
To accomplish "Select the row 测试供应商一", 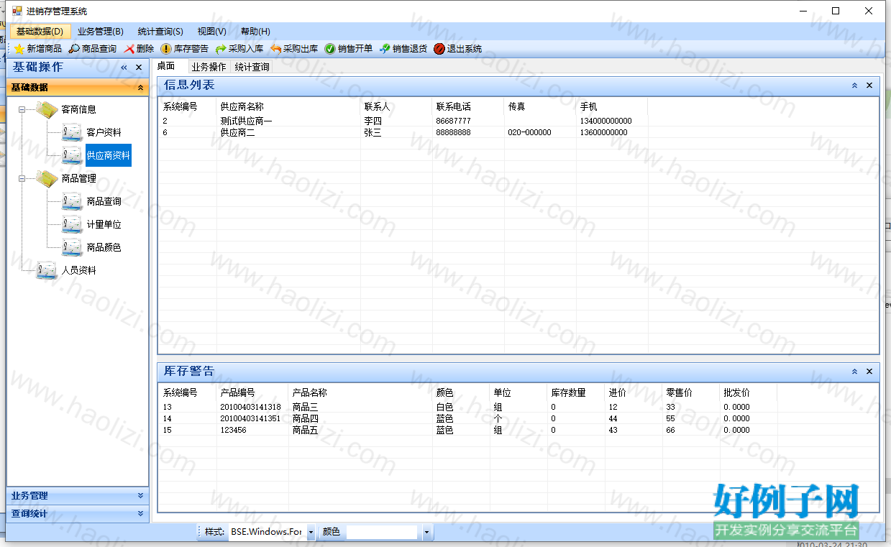I will point(518,121).
